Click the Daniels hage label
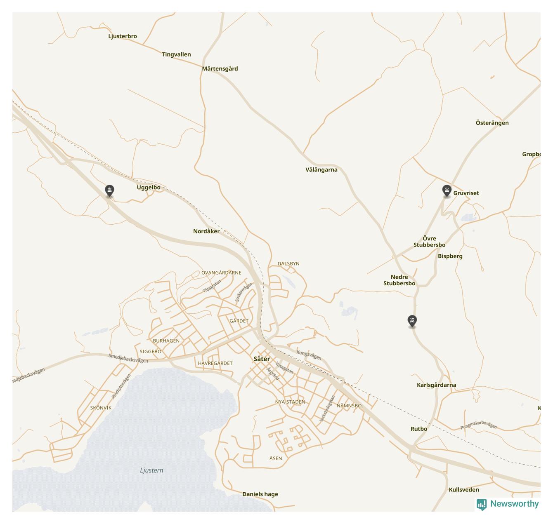553x524 pixels. 260,494
